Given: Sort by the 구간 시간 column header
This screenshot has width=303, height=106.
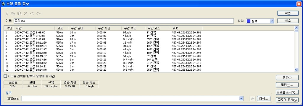Looking at the screenshot, I should click(108, 28).
